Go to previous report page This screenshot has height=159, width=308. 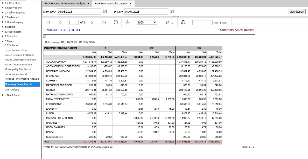[60, 22]
